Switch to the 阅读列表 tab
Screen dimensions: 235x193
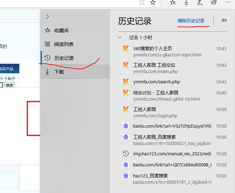point(64,44)
